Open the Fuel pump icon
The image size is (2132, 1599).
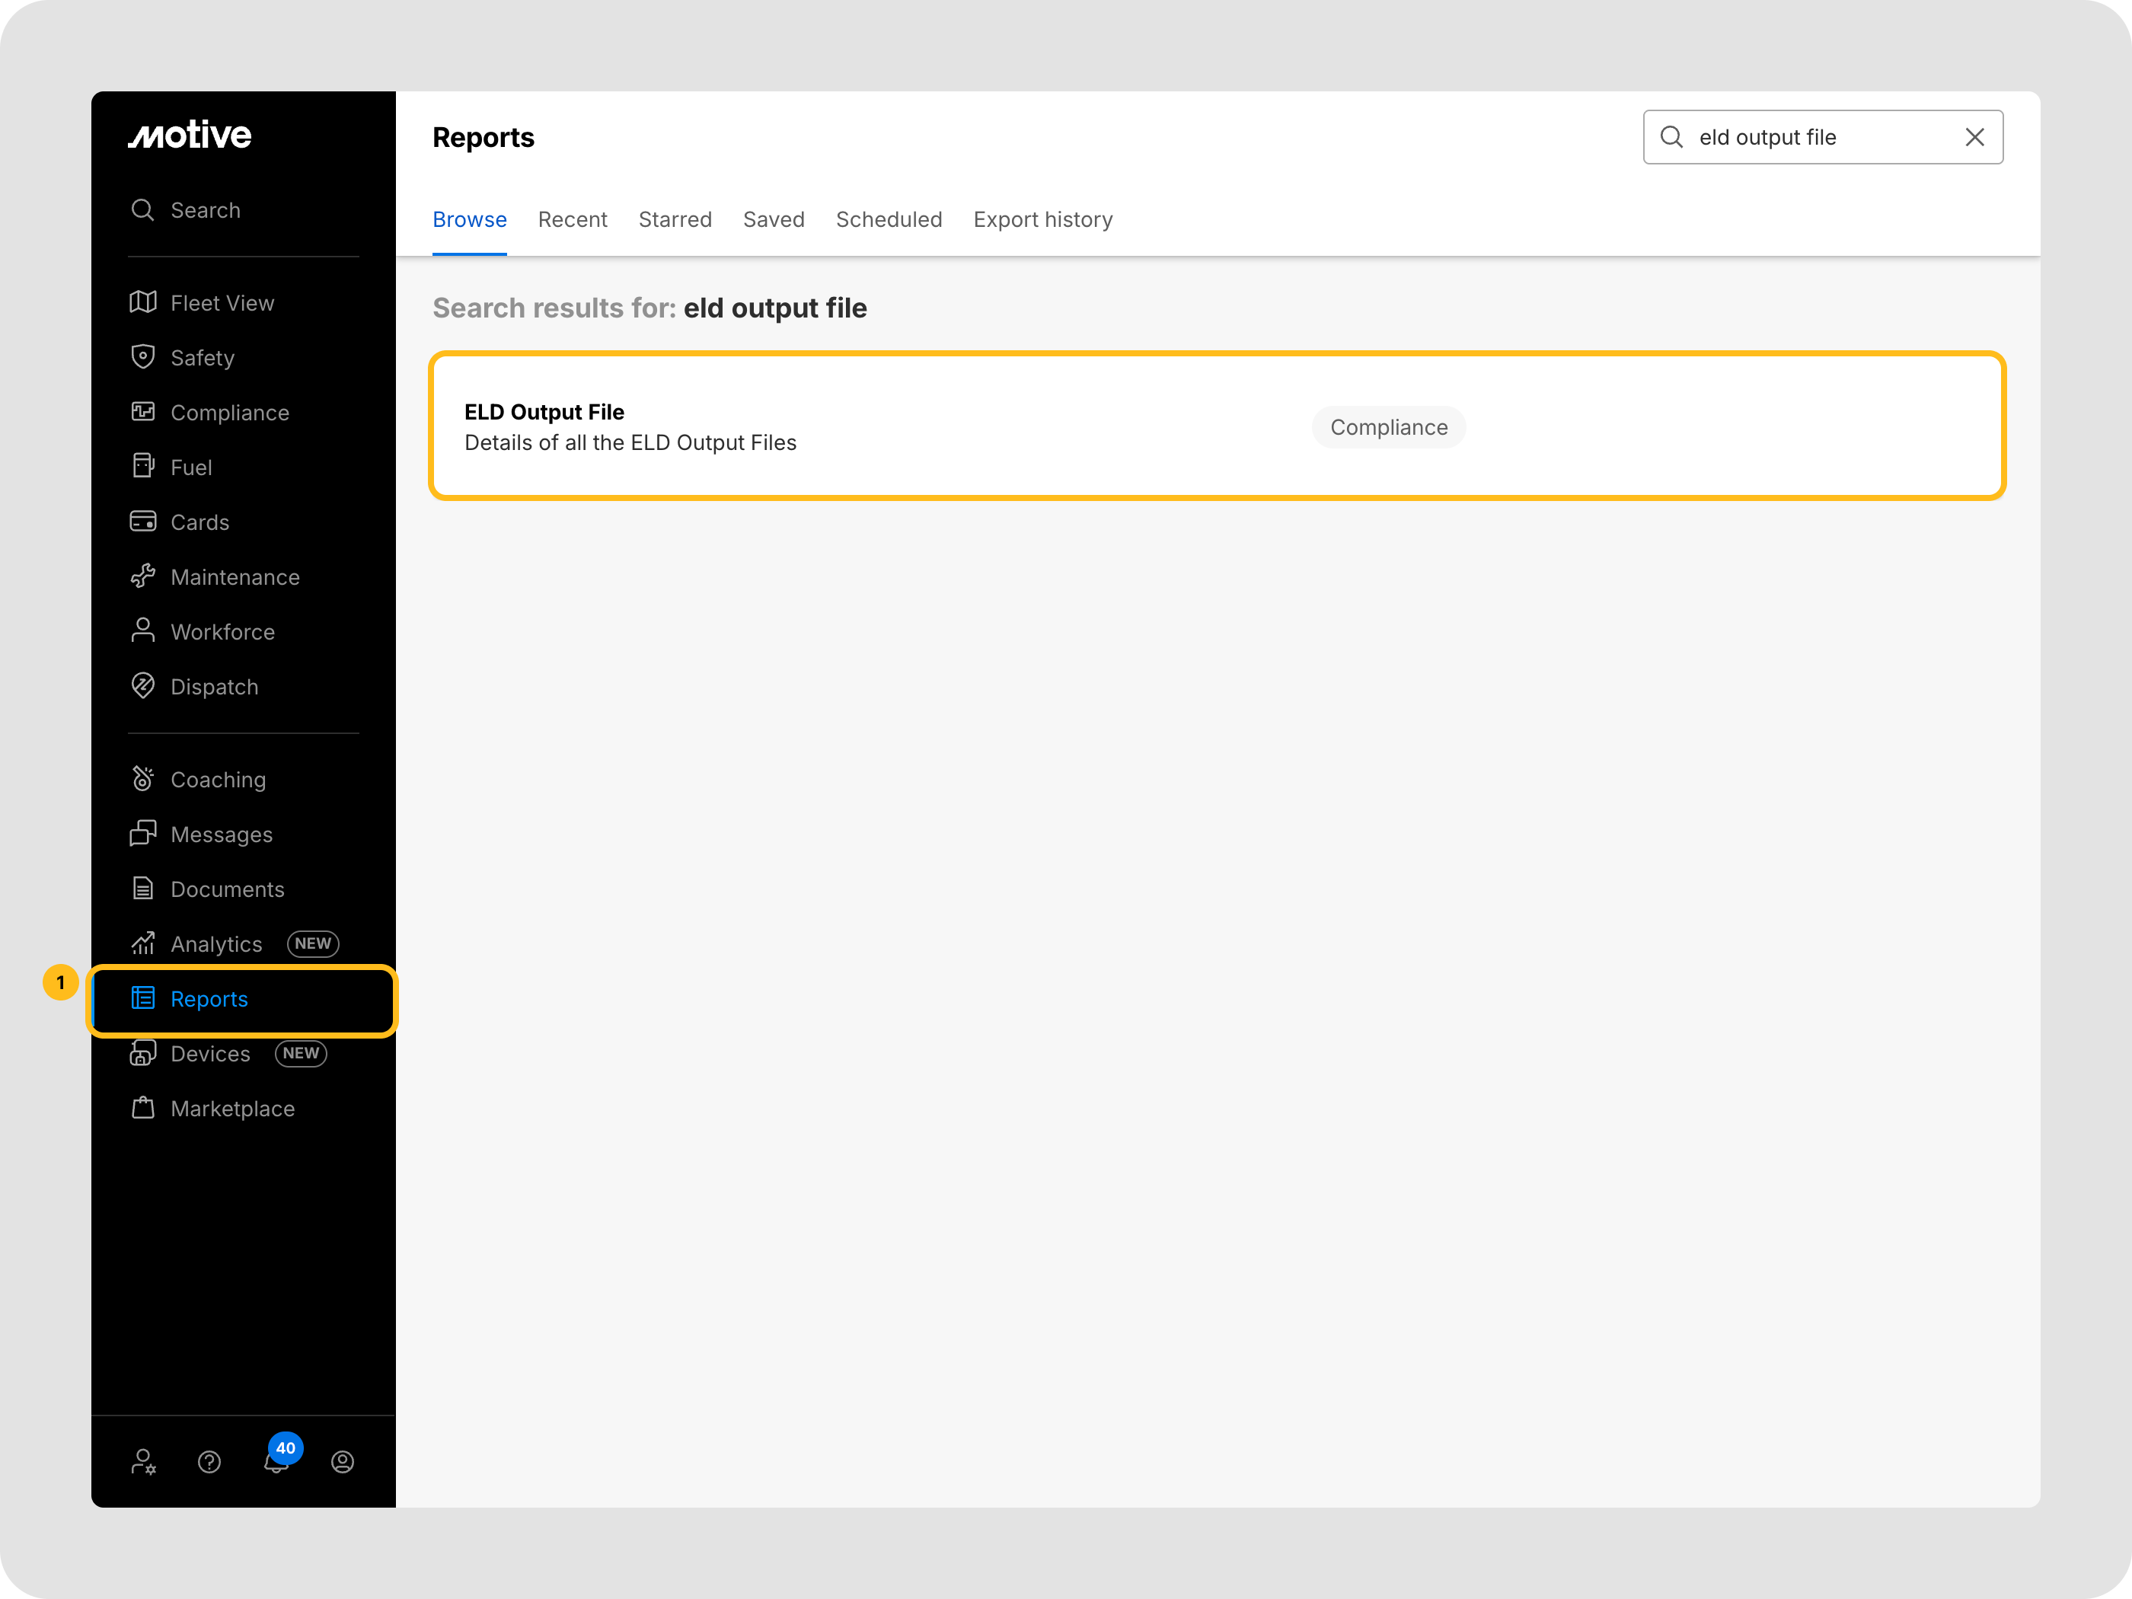tap(142, 467)
